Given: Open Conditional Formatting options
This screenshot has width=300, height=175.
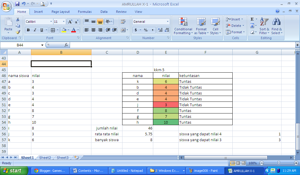Looking at the screenshot, I should coord(183,26).
